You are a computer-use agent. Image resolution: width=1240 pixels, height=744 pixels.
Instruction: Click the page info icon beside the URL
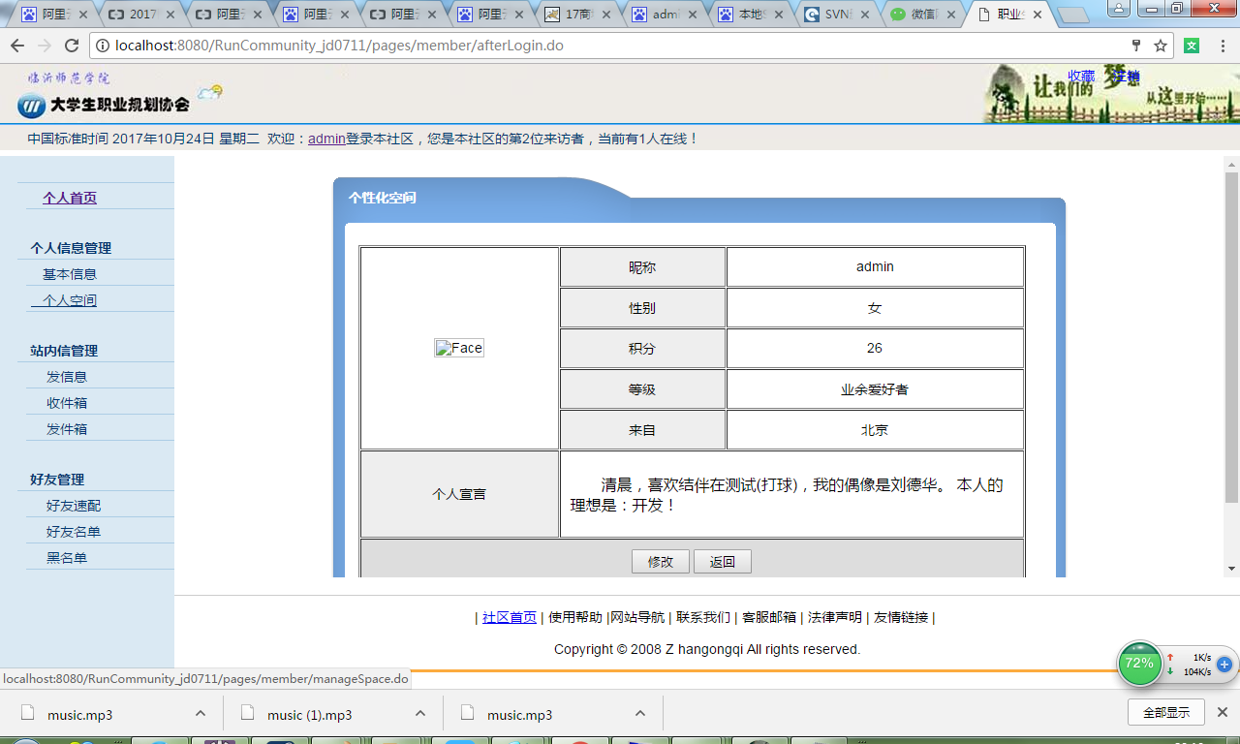point(103,45)
